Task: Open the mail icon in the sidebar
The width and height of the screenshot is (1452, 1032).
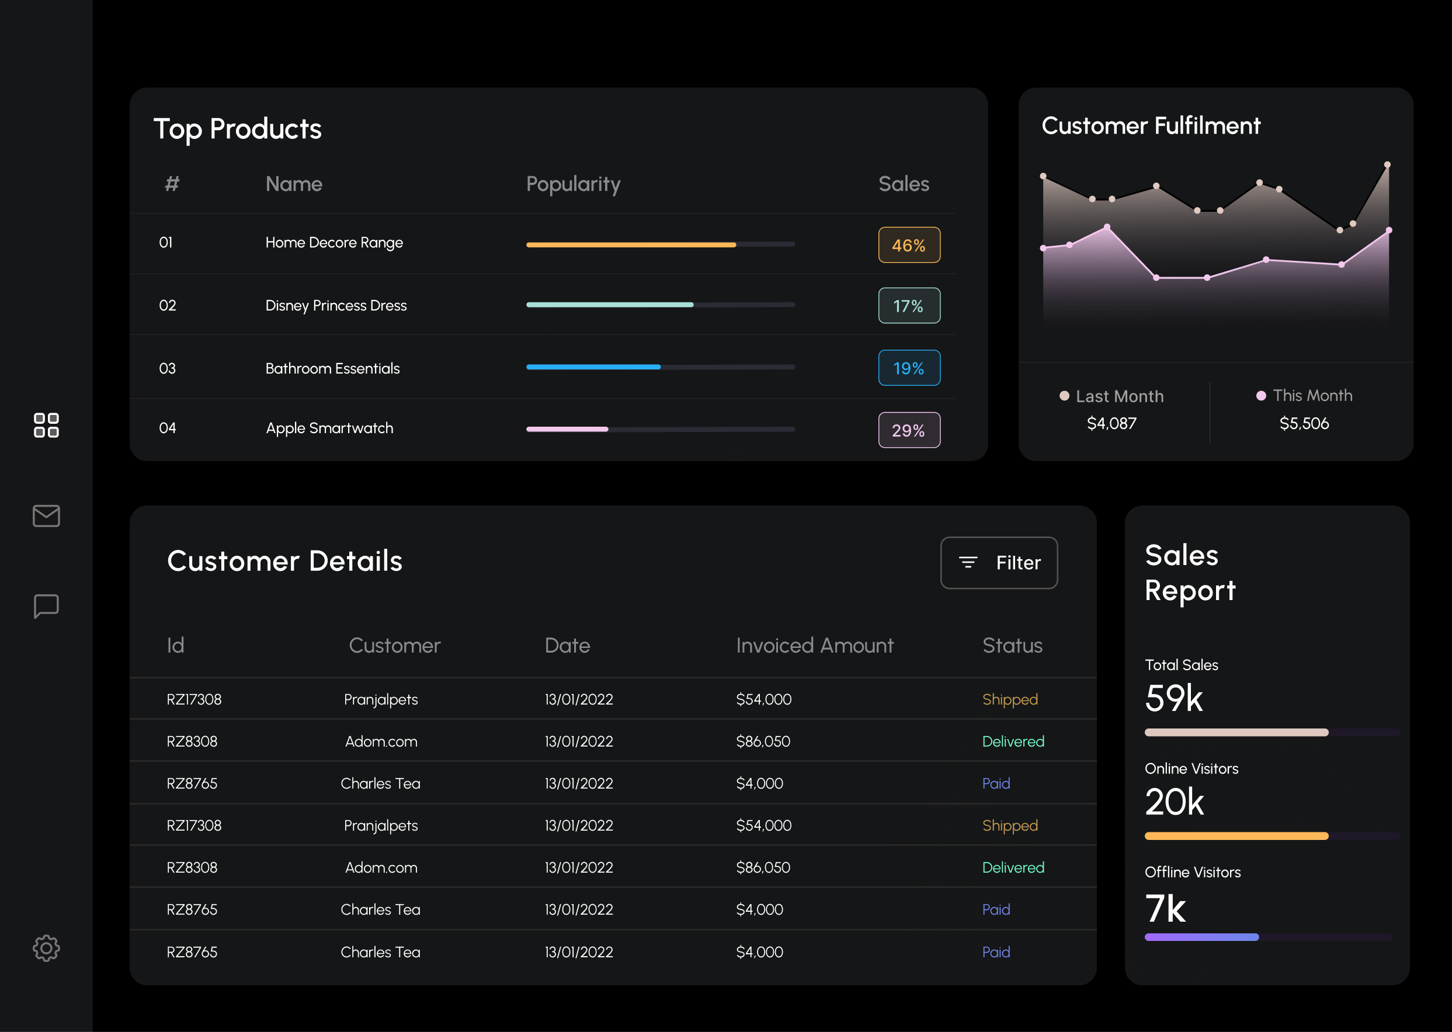Action: (x=45, y=516)
